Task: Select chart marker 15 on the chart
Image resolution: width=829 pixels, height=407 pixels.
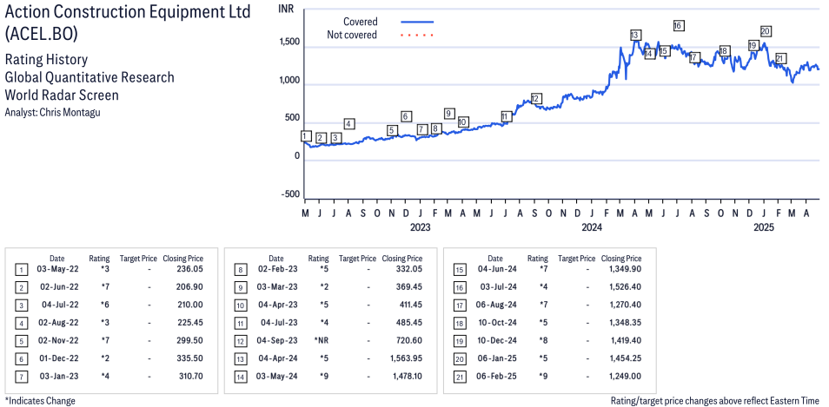Action: tap(665, 51)
